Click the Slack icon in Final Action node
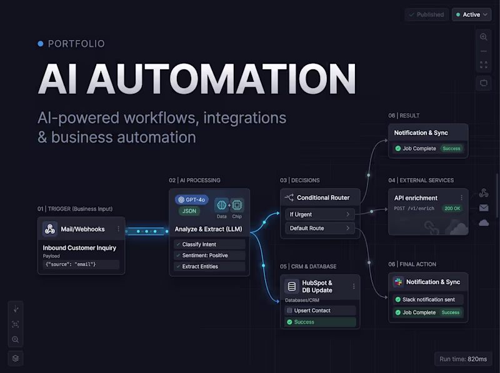Image resolution: width=500 pixels, height=373 pixels. pyautogui.click(x=398, y=282)
